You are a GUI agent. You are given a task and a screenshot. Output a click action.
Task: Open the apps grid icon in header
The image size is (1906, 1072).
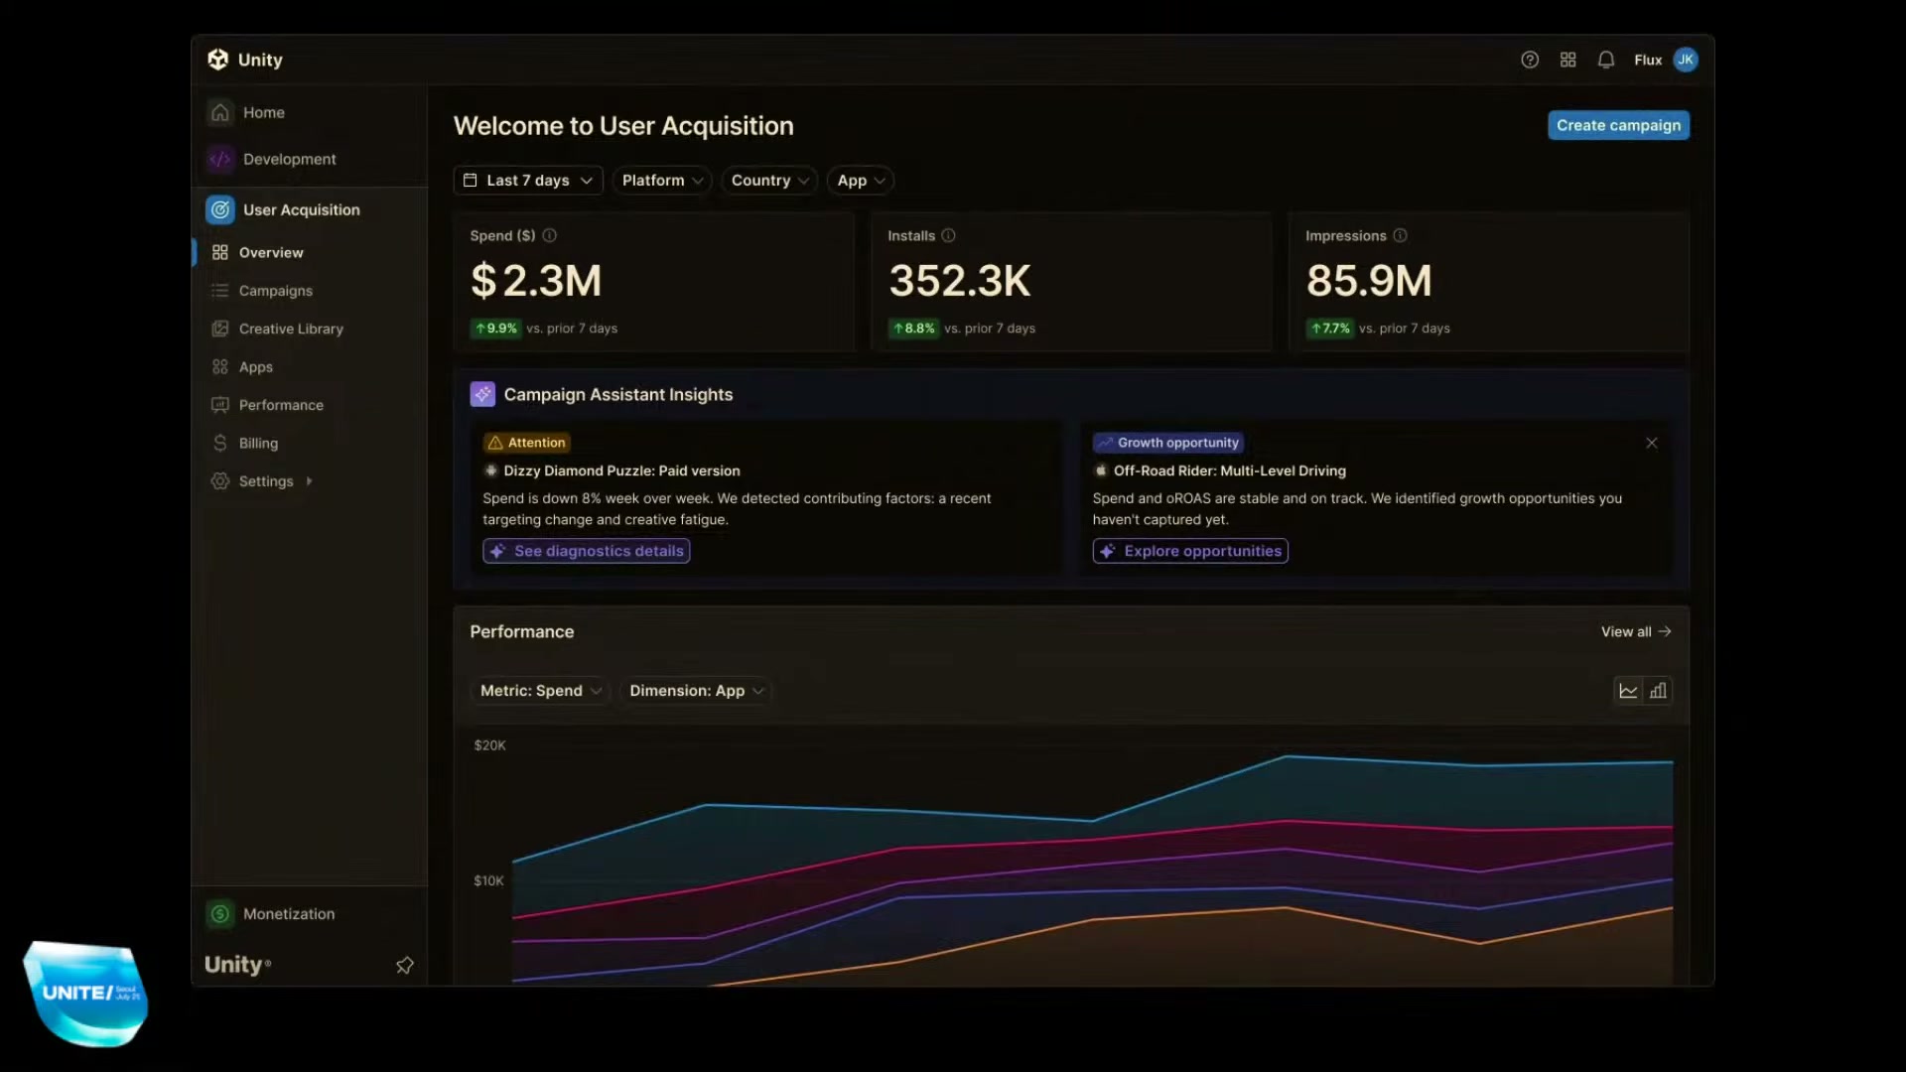[1567, 60]
